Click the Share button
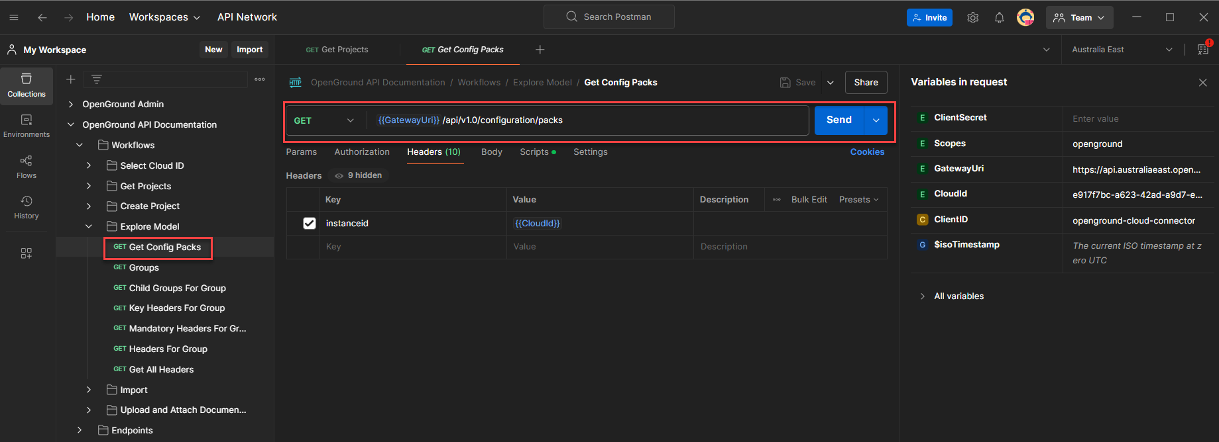 (x=866, y=83)
